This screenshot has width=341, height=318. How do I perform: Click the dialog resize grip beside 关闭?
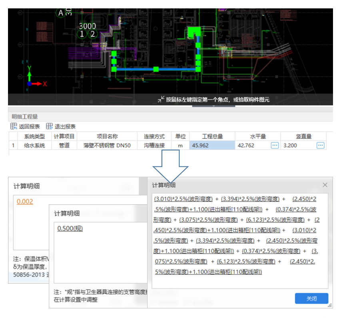coord(330,305)
